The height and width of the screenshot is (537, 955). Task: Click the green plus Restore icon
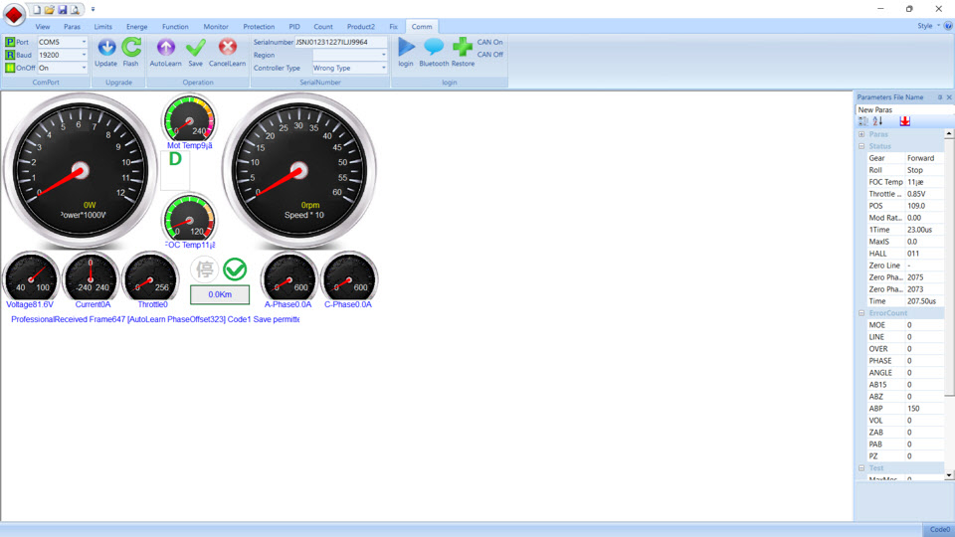463,47
